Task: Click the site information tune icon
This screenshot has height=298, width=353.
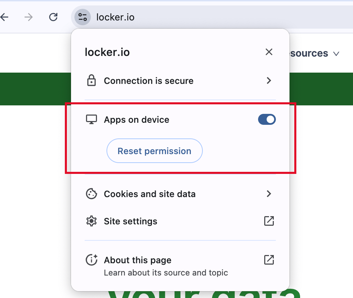Action: [82, 17]
